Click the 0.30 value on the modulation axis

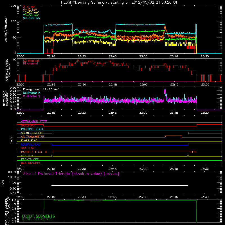pyautogui.click(x=13, y=88)
